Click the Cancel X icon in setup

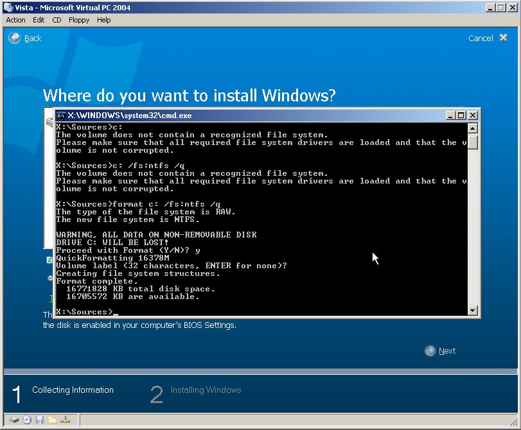(504, 37)
